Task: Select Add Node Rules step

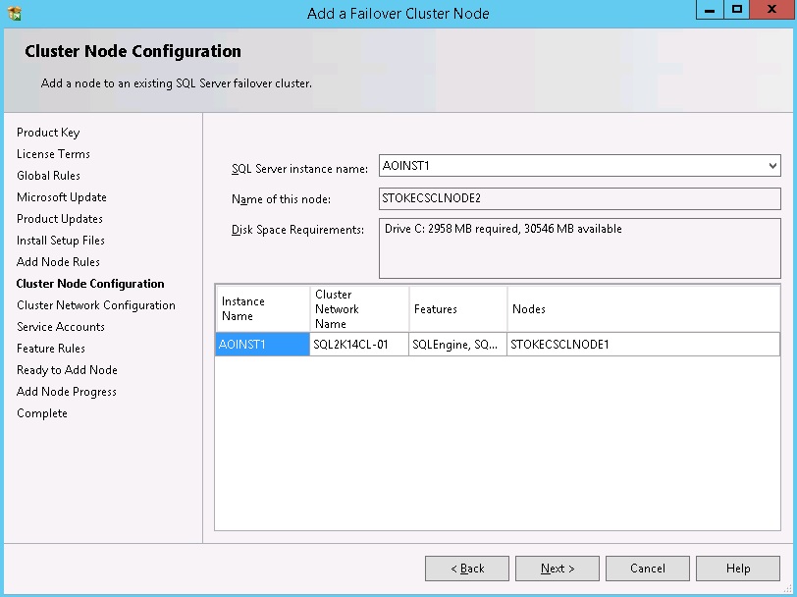Action: point(58,262)
